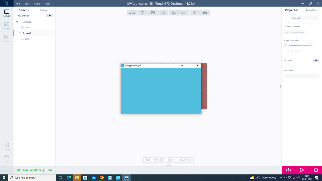Click Set as startup Screen button
Screen dimensions: 322x181
[295, 33]
